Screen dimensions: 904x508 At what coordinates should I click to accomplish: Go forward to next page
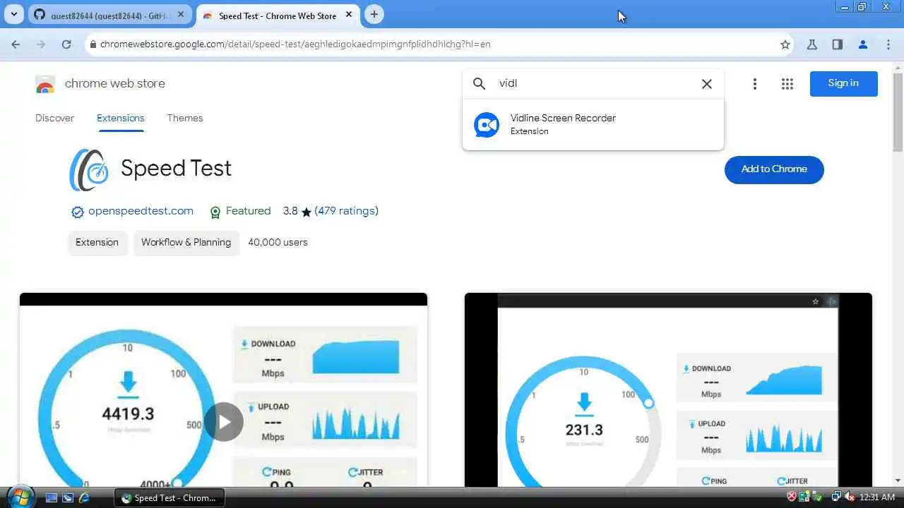[41, 44]
